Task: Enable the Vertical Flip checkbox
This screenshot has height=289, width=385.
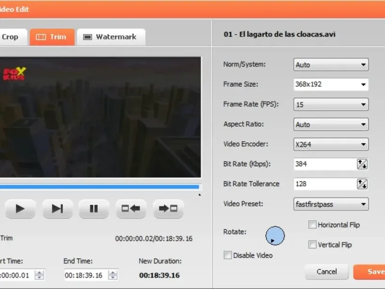Action: 312,245
